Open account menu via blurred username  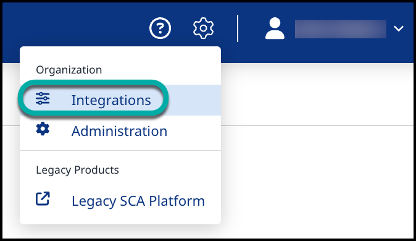tap(340, 28)
